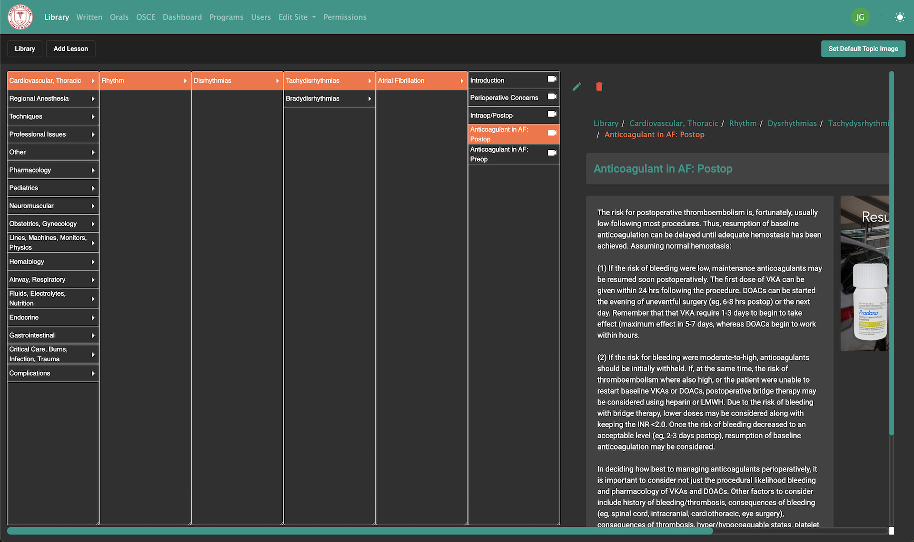914x542 pixels.
Task: Click the Add Lesson button
Action: (70, 48)
